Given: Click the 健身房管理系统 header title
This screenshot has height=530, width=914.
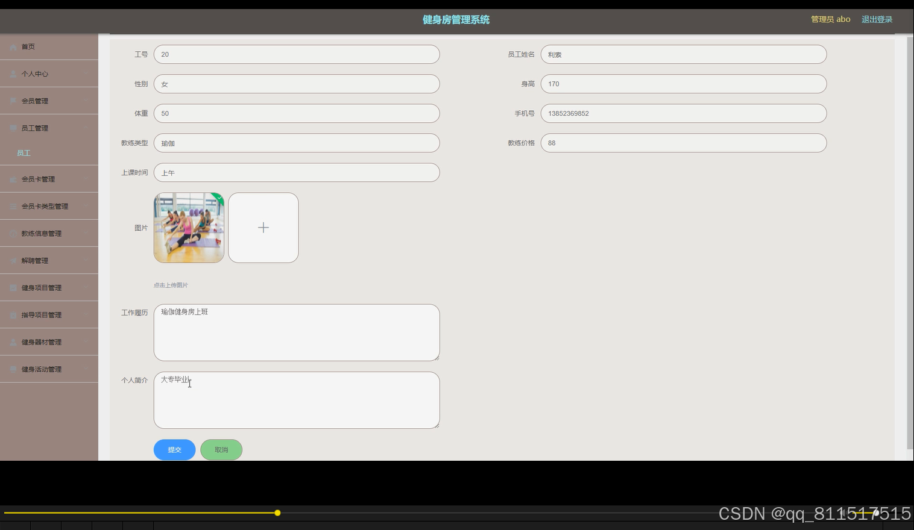Looking at the screenshot, I should pos(456,19).
